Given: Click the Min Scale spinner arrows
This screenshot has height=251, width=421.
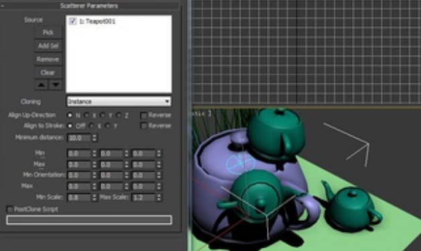Looking at the screenshot, I should [95, 197].
